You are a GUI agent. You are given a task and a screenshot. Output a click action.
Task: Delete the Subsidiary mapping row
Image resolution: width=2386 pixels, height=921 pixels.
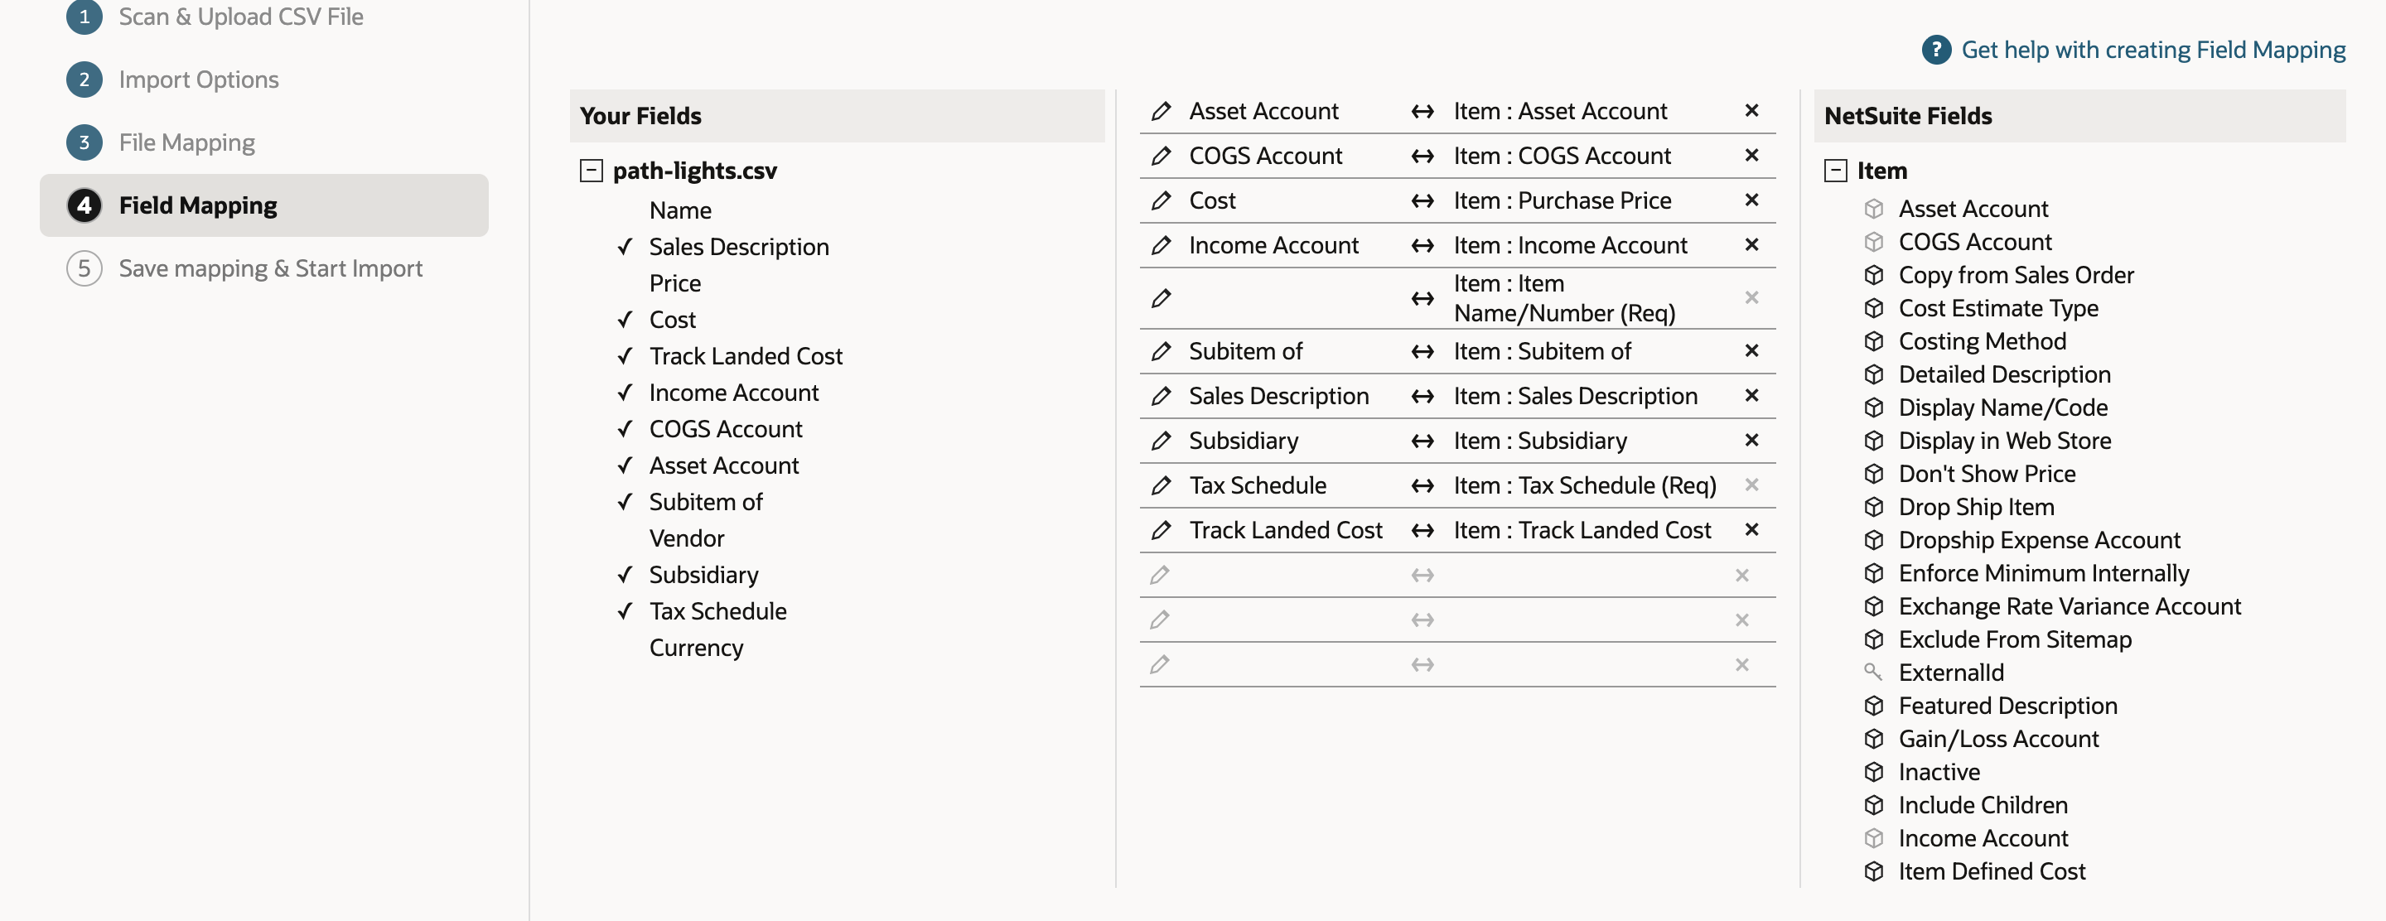tap(1751, 440)
